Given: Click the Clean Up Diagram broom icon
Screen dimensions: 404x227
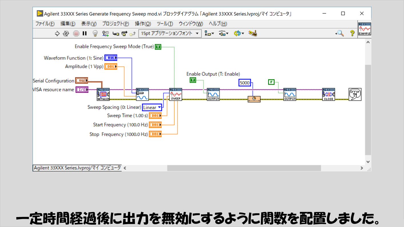Looking at the screenshot, I should pyautogui.click(x=253, y=33).
